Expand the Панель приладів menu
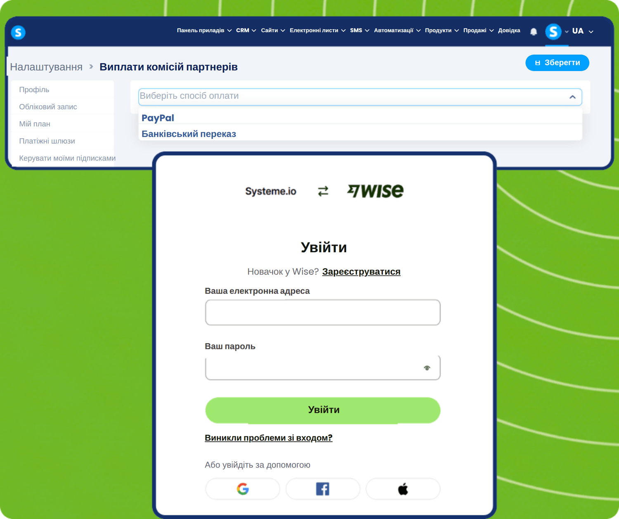619x519 pixels. click(x=204, y=31)
